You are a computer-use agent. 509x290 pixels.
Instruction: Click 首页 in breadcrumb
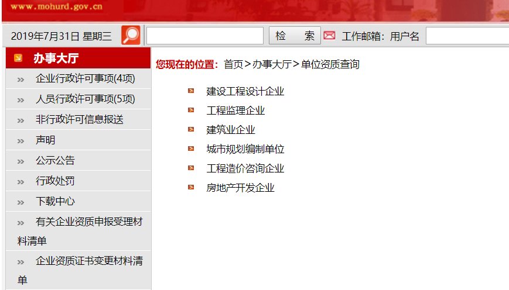click(x=233, y=64)
